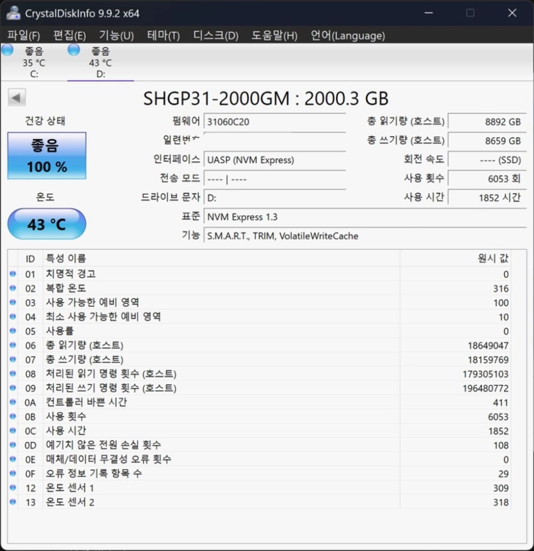This screenshot has height=551, width=534.
Task: Open the 기능(U) menu
Action: pyautogui.click(x=116, y=36)
